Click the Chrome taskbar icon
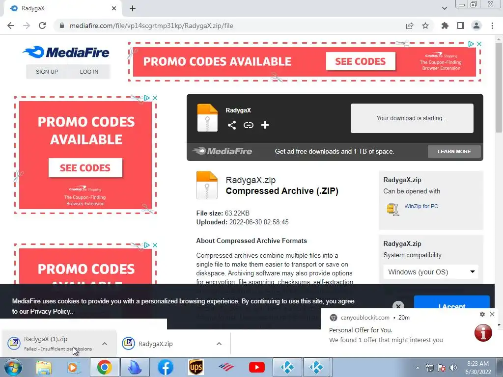The width and height of the screenshot is (503, 377). tap(104, 367)
